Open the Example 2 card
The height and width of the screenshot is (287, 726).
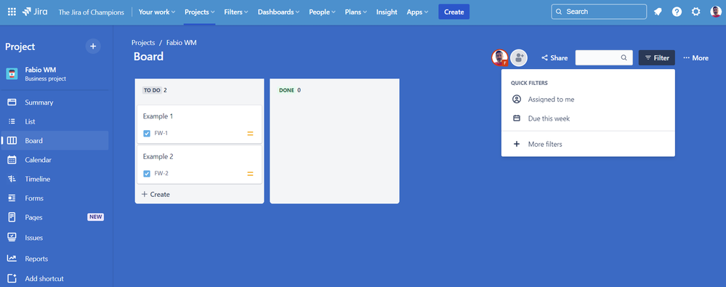click(x=200, y=164)
